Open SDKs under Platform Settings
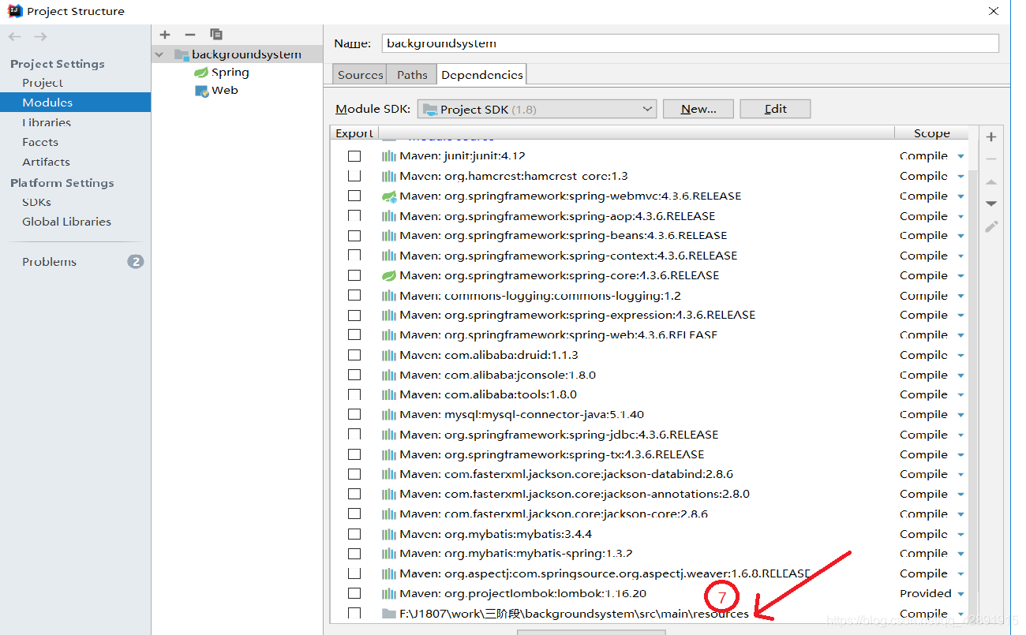This screenshot has height=635, width=1026. click(x=36, y=202)
